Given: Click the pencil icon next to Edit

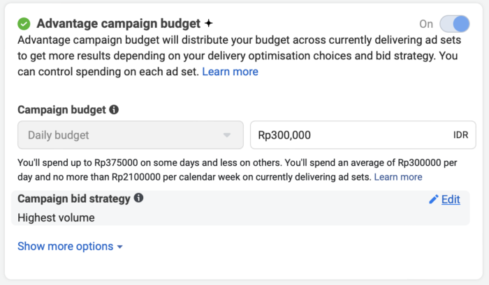Looking at the screenshot, I should (434, 199).
